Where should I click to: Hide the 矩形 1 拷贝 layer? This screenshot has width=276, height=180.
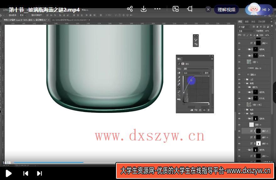pos(239,105)
